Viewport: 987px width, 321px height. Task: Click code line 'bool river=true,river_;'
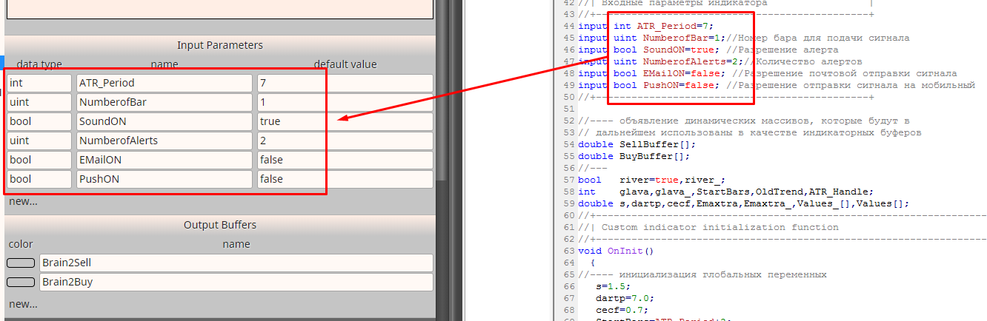pos(652,180)
